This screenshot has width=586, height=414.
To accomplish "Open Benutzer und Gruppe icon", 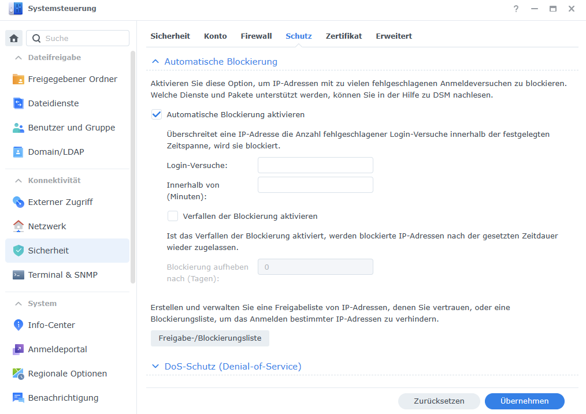I will click(x=18, y=128).
